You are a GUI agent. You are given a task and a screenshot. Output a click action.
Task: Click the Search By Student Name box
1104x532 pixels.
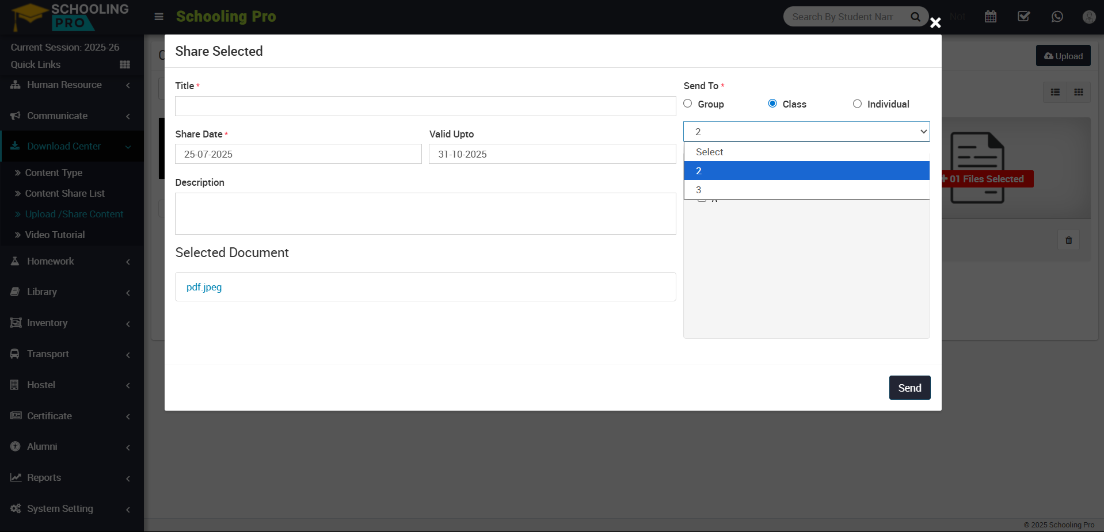click(x=843, y=17)
